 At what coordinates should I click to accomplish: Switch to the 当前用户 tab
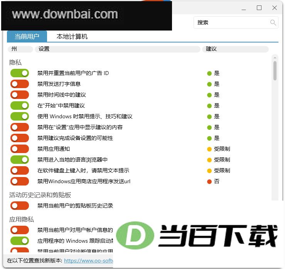coord(27,36)
